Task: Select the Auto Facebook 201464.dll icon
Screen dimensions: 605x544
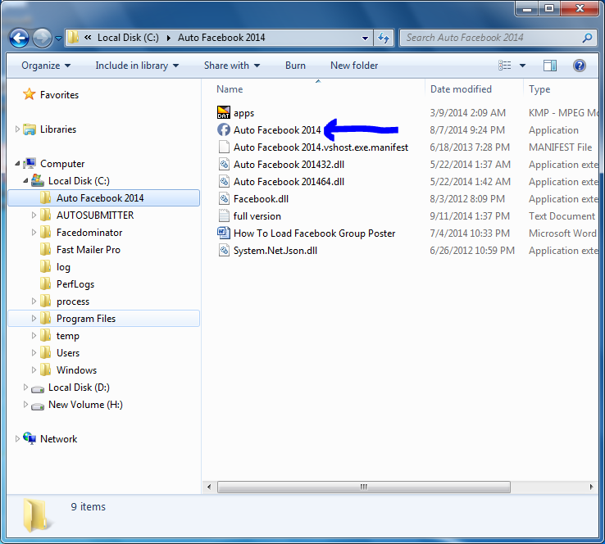Action: click(x=224, y=181)
